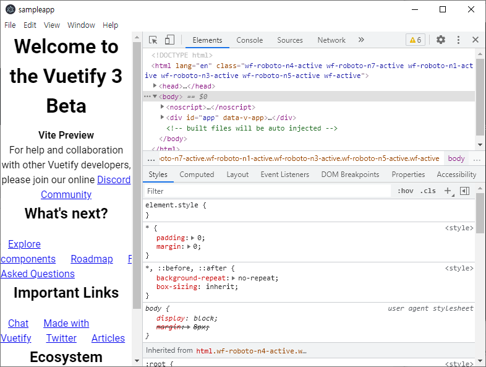Open the Chat link
The height and width of the screenshot is (367, 486).
click(18, 323)
